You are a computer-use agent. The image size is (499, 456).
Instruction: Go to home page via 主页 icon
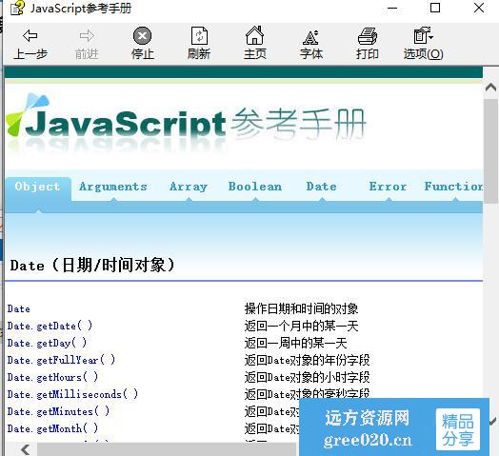coord(254,35)
